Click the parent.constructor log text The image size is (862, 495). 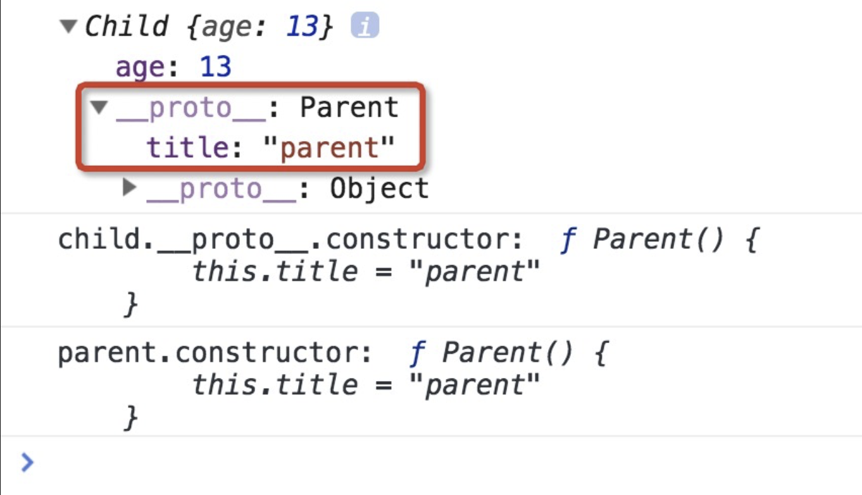pos(215,353)
